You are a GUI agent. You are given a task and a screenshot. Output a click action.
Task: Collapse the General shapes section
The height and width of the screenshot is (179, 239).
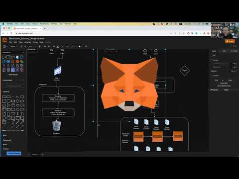click(x=6, y=91)
